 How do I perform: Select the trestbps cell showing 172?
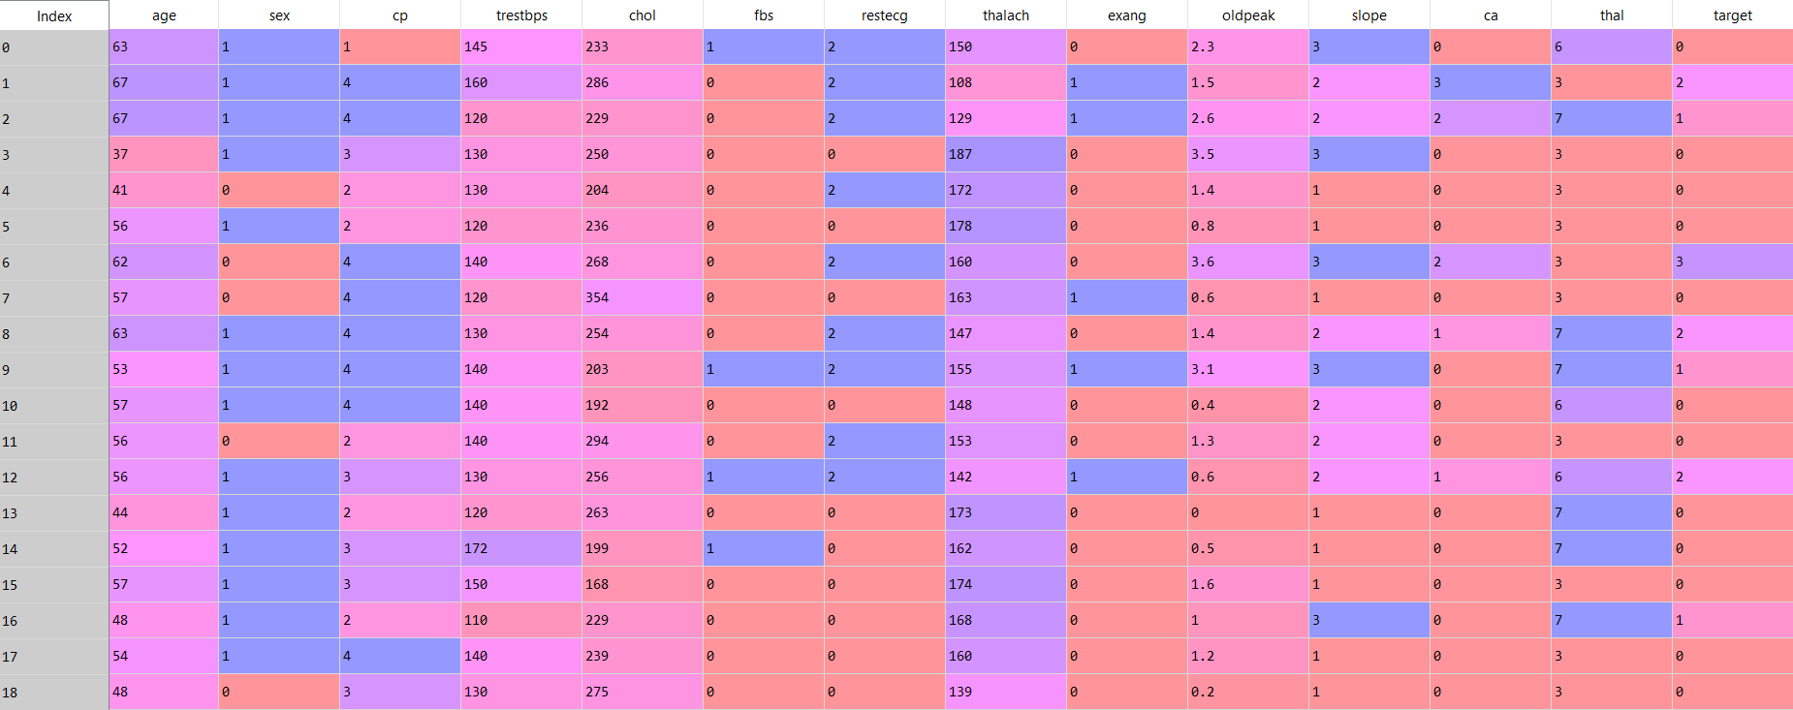[x=521, y=548]
